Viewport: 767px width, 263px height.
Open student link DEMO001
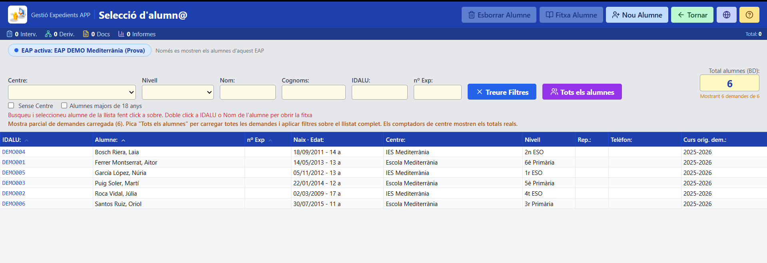(14, 162)
